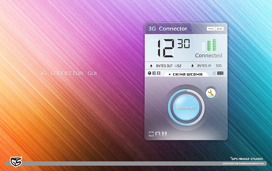
Task: Click the 12 30 digital clock display
Action: 170,48
